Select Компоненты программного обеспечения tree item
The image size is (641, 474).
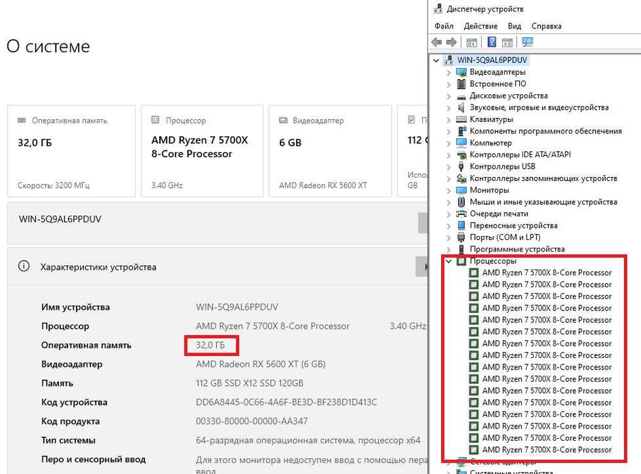pyautogui.click(x=545, y=131)
